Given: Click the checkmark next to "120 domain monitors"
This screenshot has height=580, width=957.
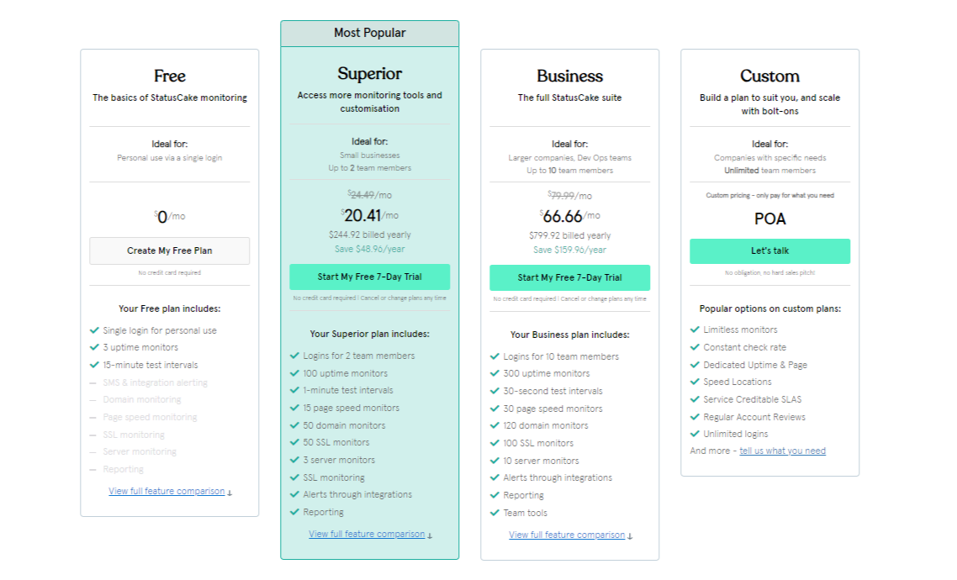Looking at the screenshot, I should (x=494, y=425).
